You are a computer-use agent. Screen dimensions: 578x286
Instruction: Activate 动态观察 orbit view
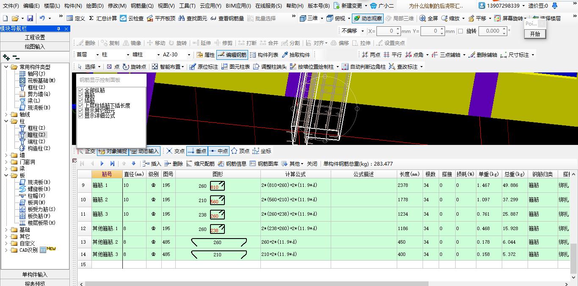click(368, 19)
